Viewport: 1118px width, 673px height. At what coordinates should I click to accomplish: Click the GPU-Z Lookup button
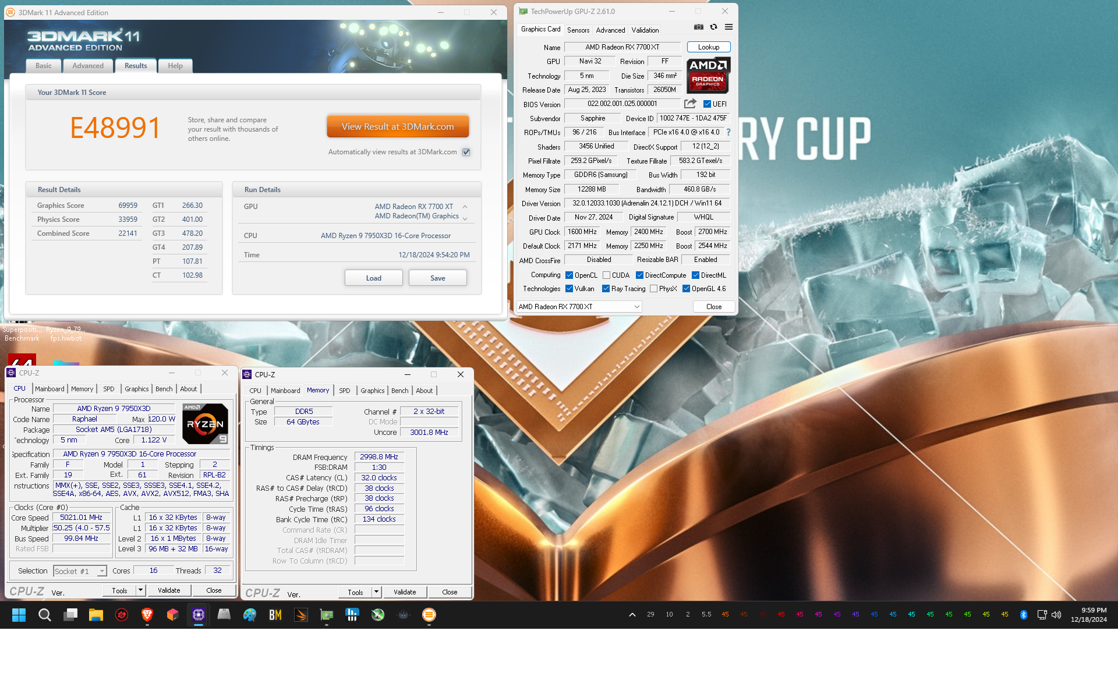(709, 47)
